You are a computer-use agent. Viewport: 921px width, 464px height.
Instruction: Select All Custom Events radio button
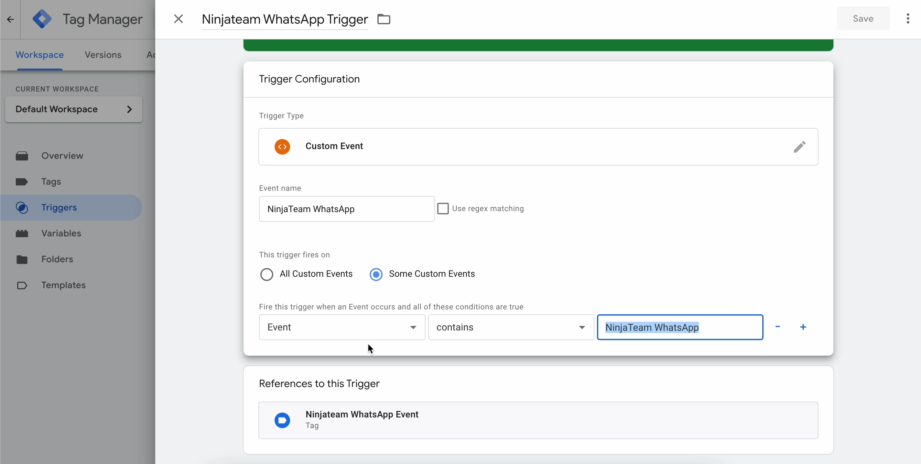tap(266, 274)
